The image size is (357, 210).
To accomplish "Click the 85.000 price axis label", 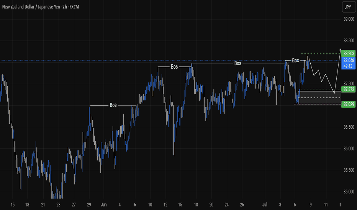I will pos(349,192).
